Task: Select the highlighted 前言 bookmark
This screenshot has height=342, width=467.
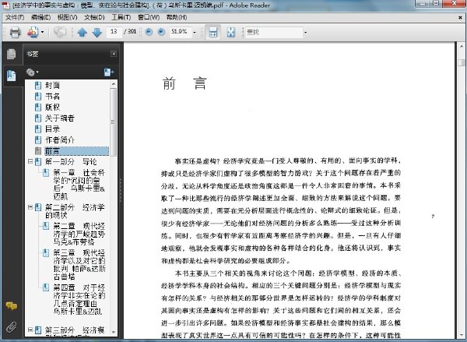Action: pos(76,151)
